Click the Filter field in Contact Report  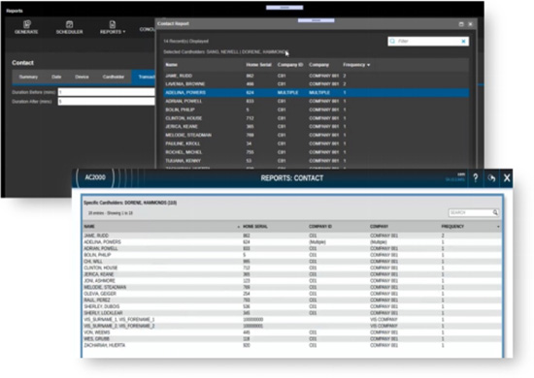[x=428, y=41]
